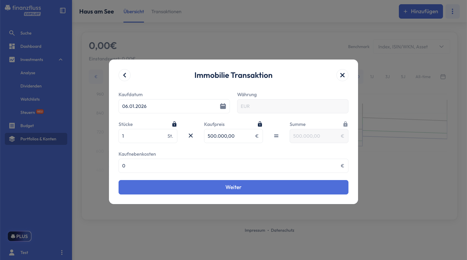Click the PLUS upgrade badge

click(x=20, y=236)
